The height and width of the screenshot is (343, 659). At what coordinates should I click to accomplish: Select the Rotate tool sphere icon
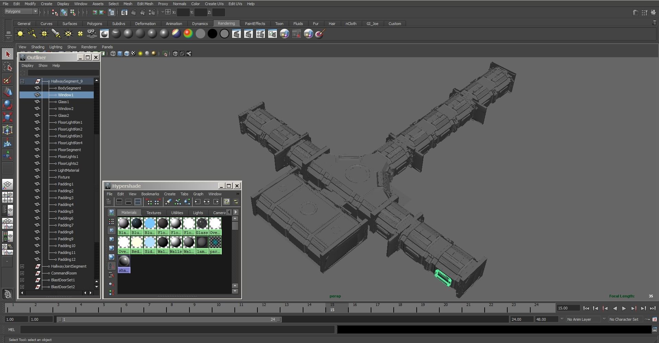coord(8,105)
